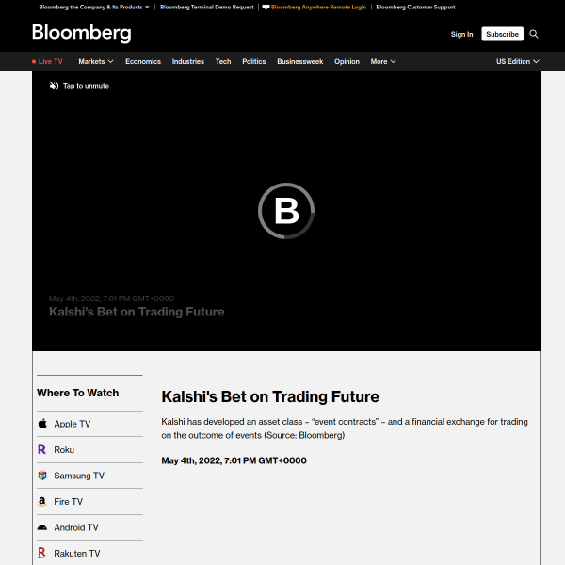Click the Bloomberg logo in header

click(82, 34)
